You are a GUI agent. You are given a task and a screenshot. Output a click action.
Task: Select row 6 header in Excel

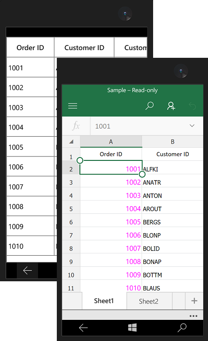click(x=71, y=221)
